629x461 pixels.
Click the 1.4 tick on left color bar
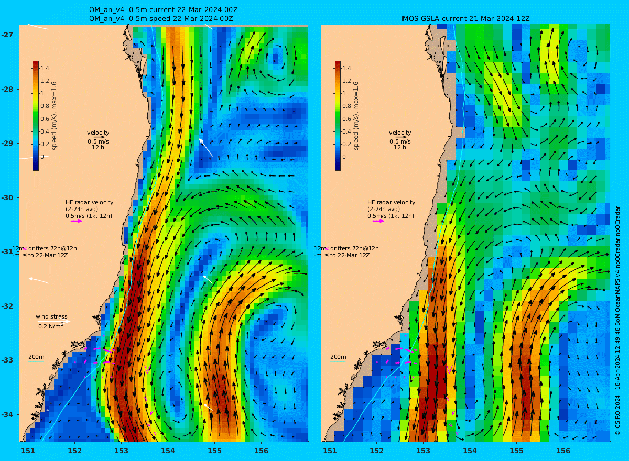(x=45, y=68)
